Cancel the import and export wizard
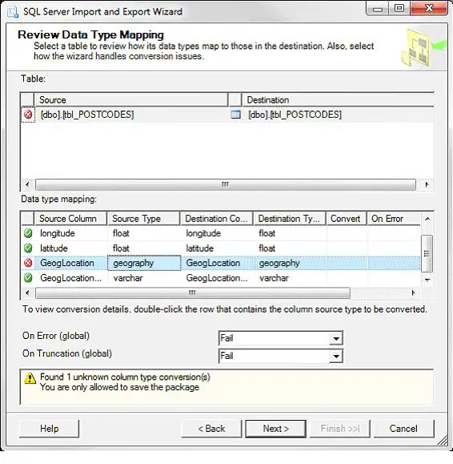Image resolution: width=453 pixels, height=464 pixels. tap(403, 429)
